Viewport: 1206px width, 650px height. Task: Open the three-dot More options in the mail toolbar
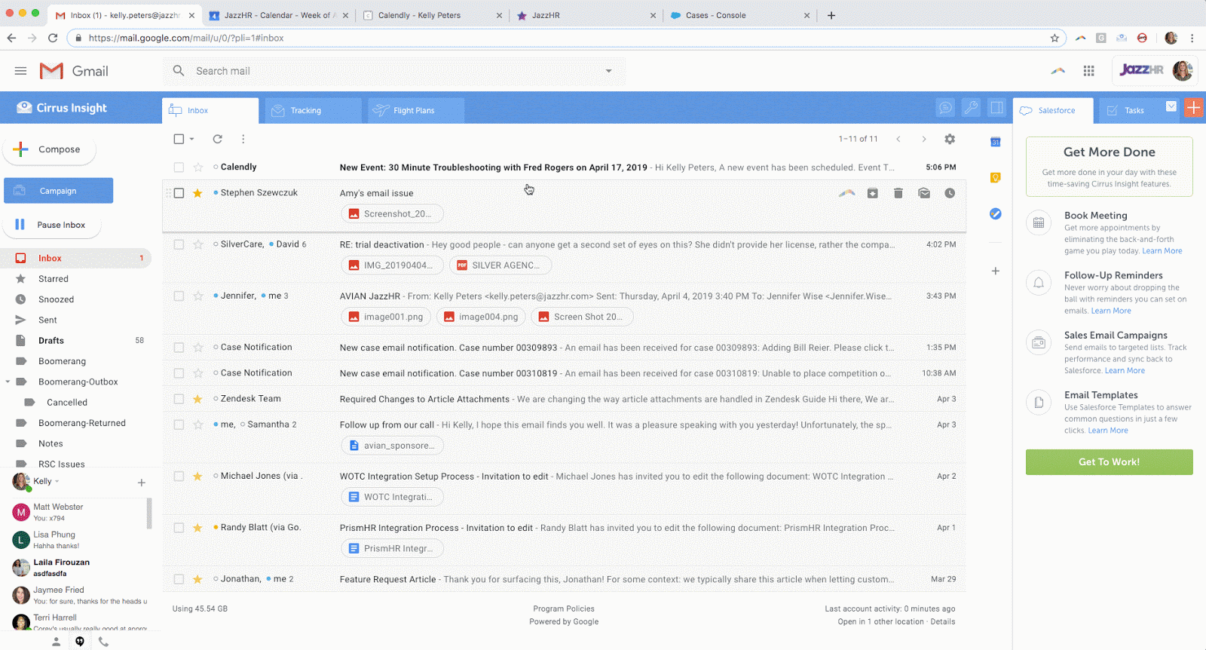click(x=243, y=139)
